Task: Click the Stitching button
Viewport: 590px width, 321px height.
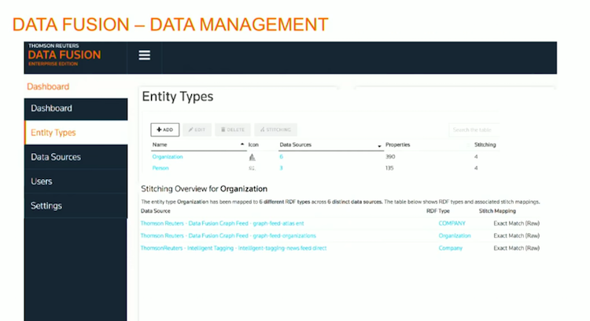Action: click(275, 129)
